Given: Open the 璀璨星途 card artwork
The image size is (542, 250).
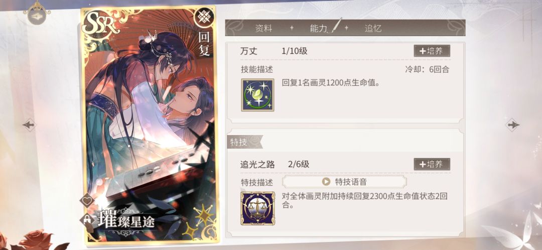Looking at the screenshot, I should [x=149, y=124].
